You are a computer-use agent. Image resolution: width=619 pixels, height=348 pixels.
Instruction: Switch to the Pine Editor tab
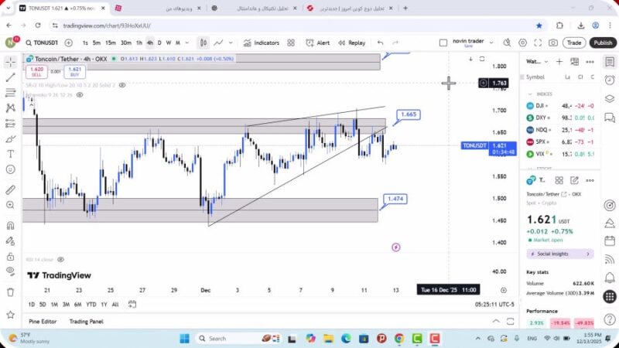pos(43,321)
